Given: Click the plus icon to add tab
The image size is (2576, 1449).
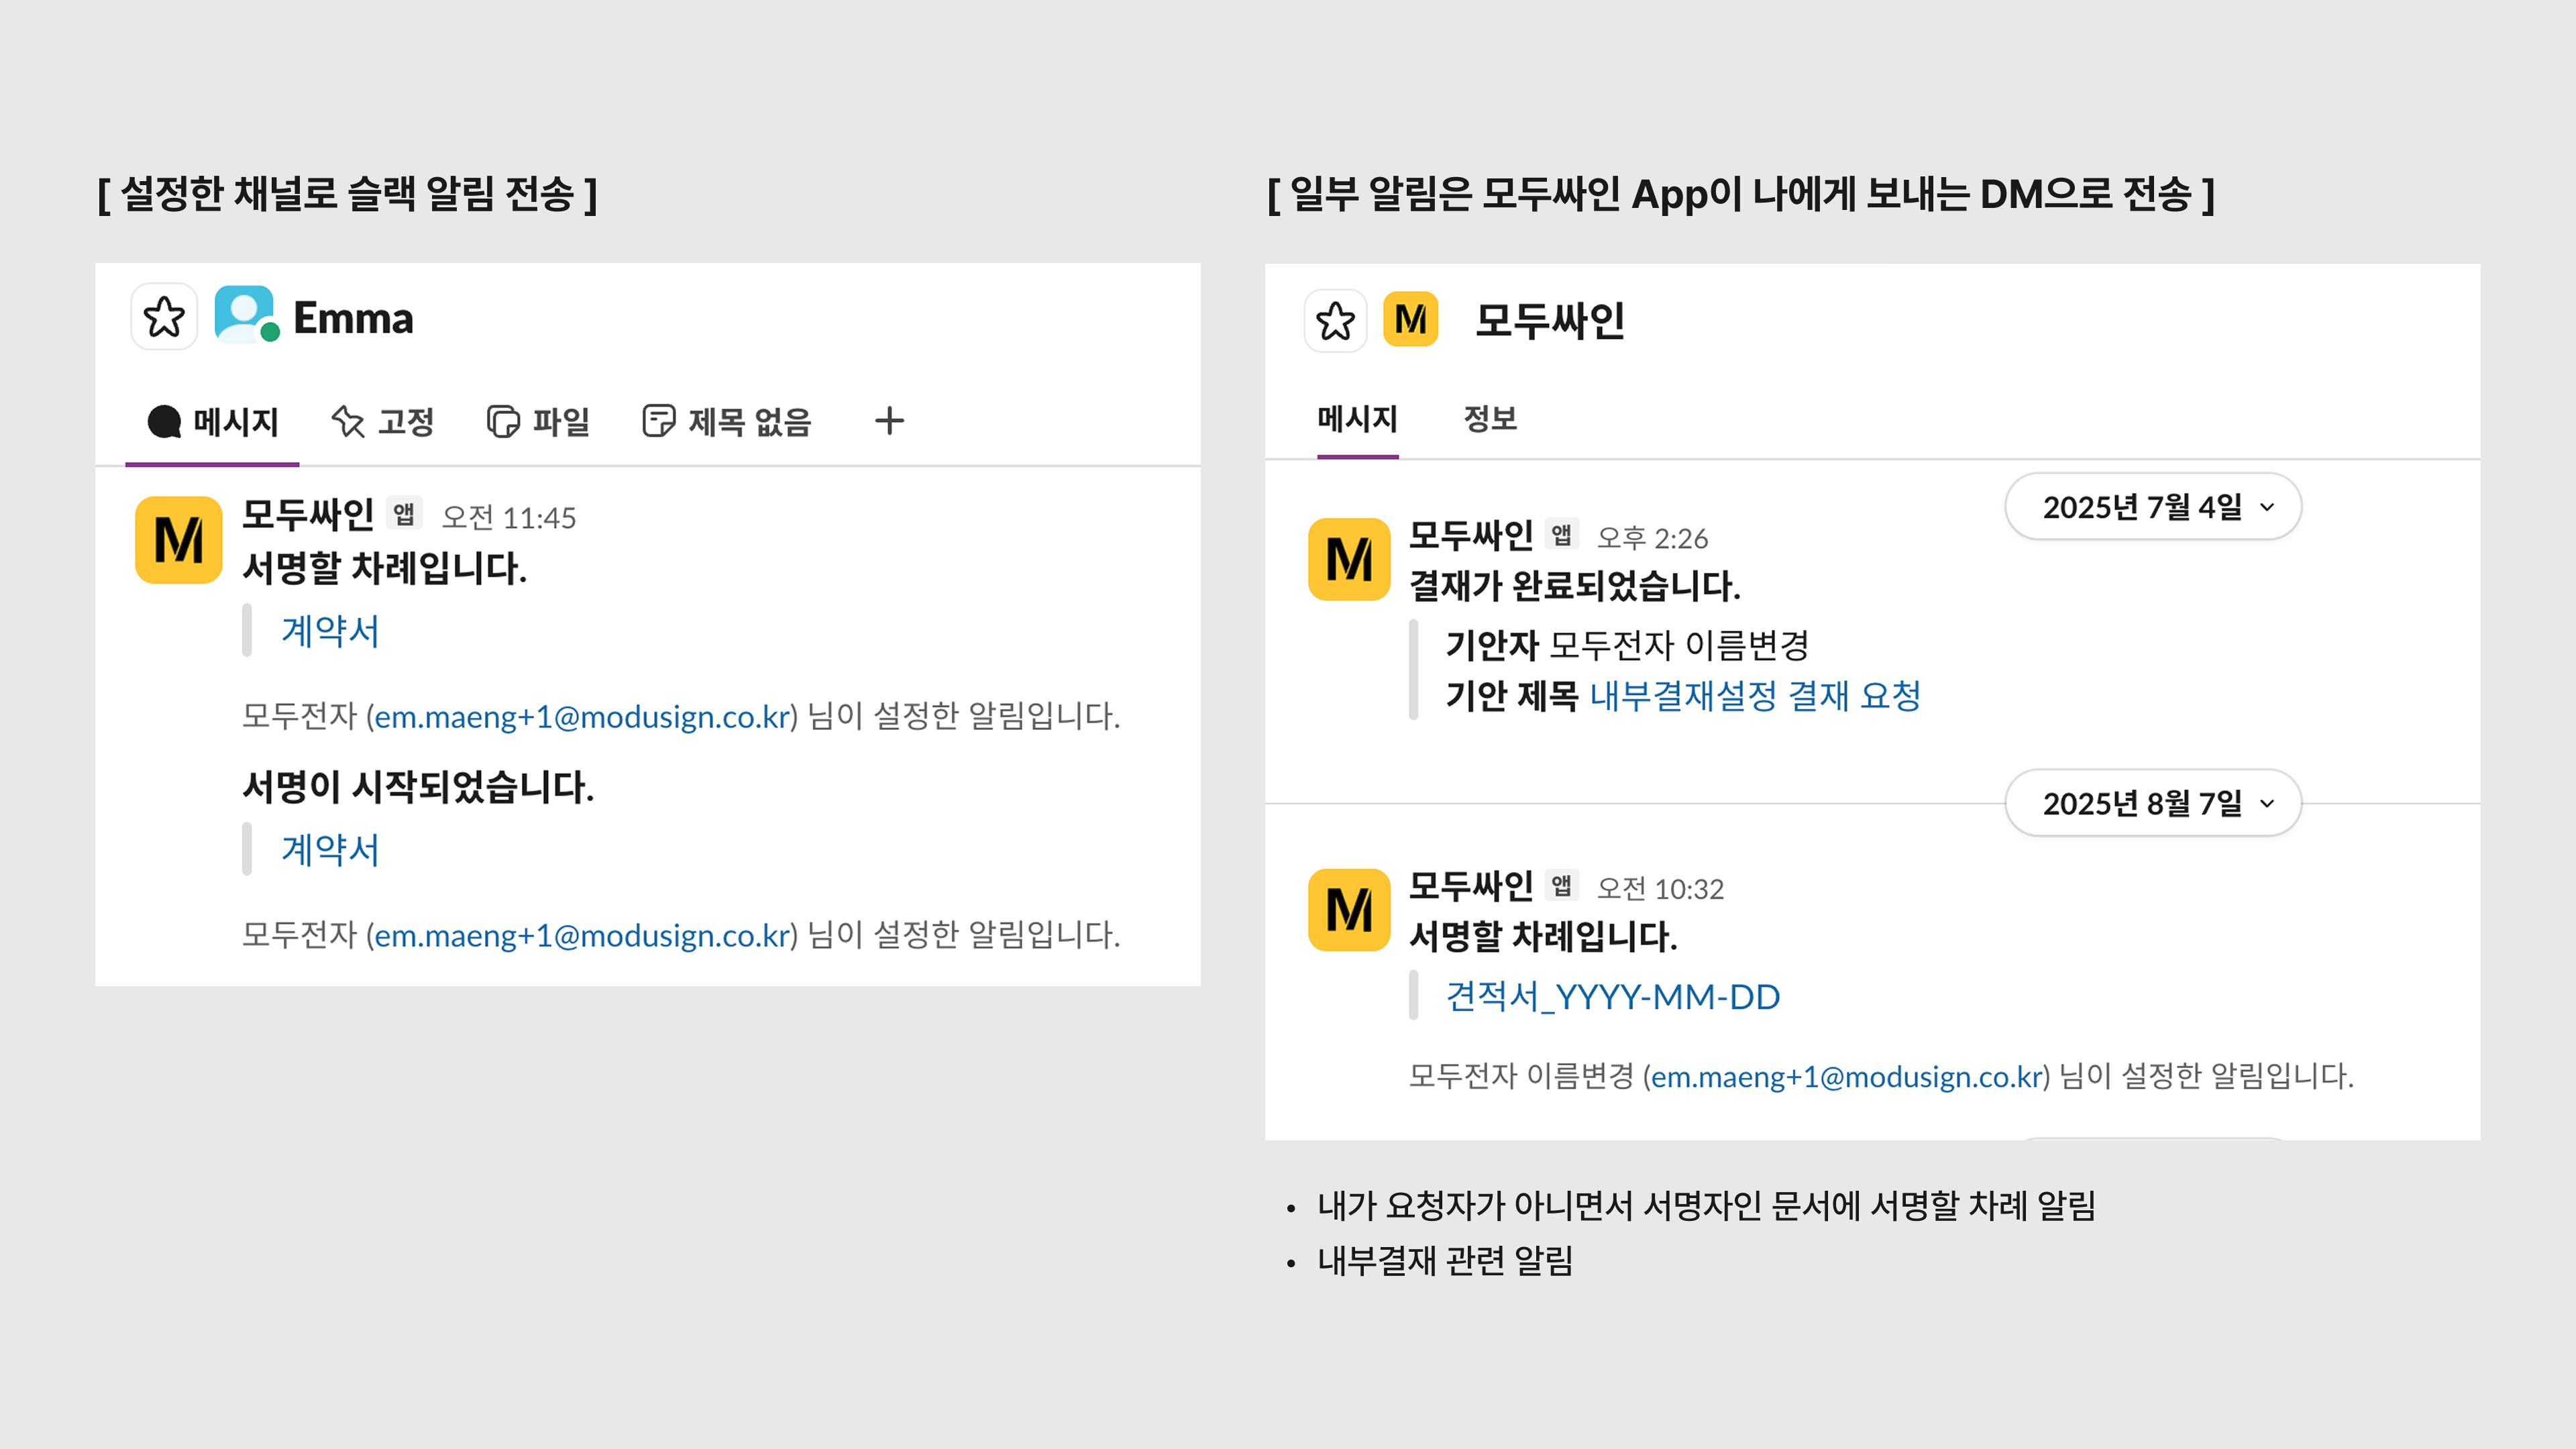Looking at the screenshot, I should click(x=889, y=421).
